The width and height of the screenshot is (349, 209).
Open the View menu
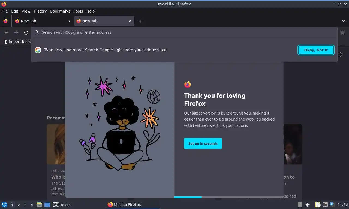pos(26,11)
